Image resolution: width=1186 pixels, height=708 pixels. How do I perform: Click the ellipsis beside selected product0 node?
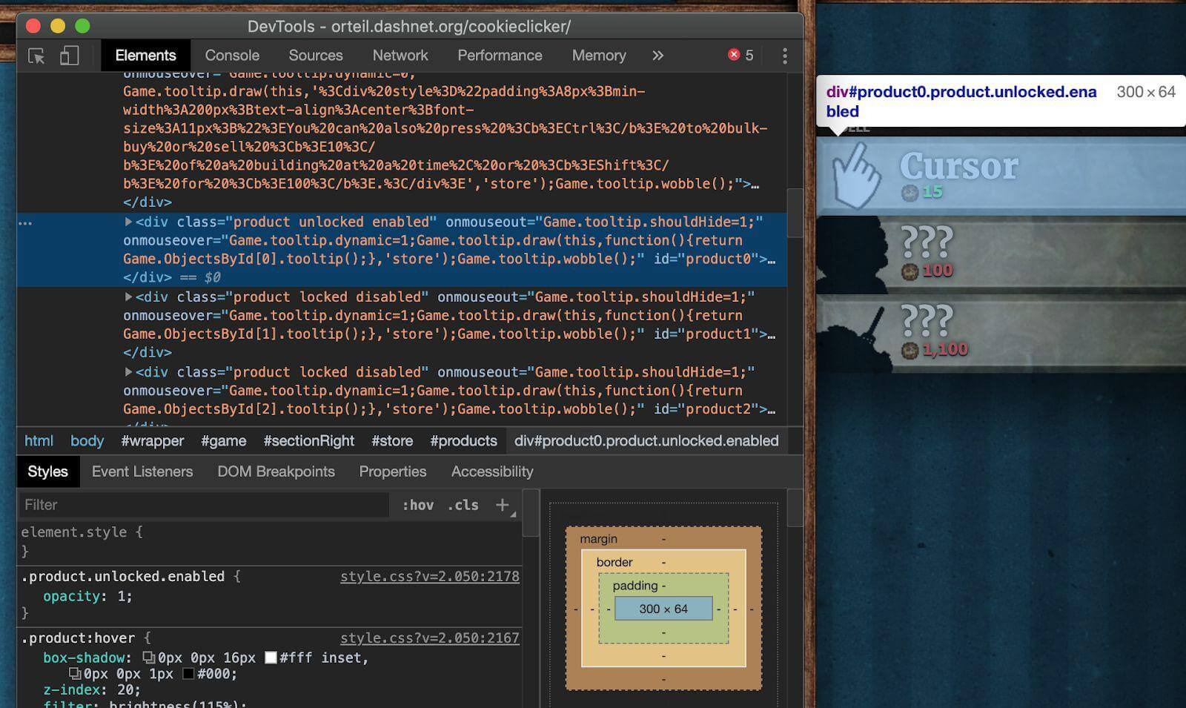(x=25, y=222)
